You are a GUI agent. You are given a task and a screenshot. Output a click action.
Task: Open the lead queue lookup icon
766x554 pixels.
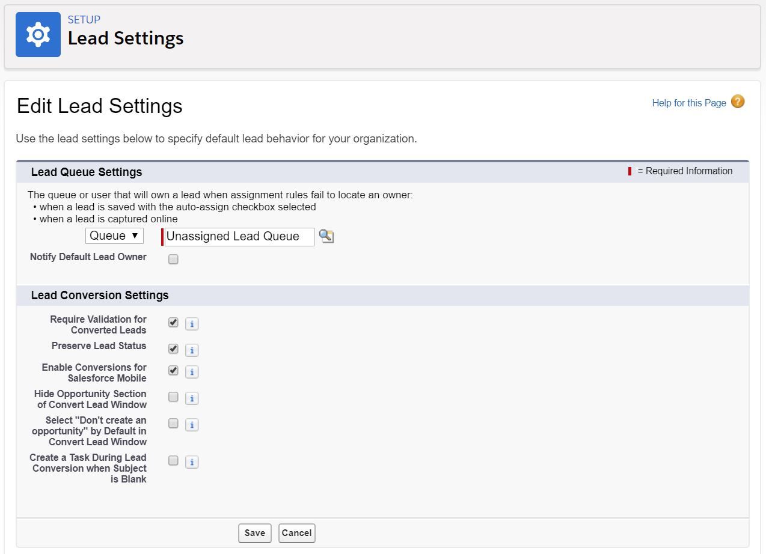point(326,236)
